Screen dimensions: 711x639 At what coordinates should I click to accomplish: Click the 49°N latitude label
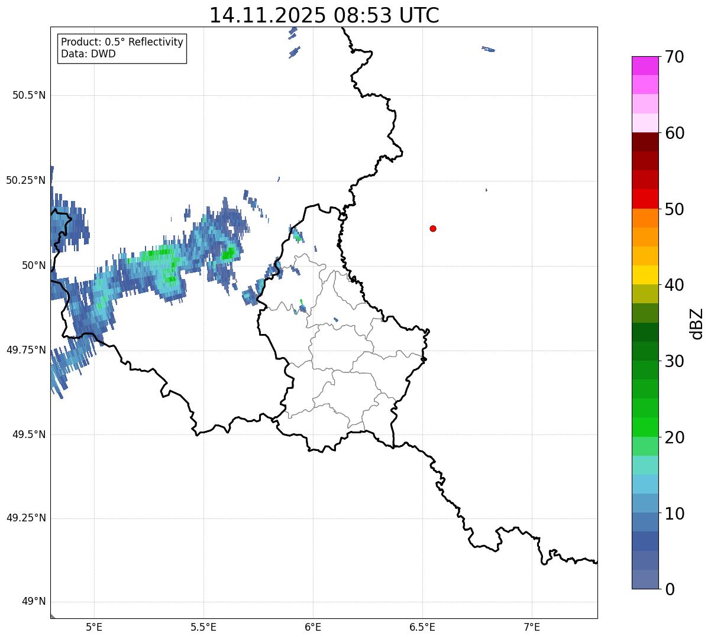click(34, 602)
